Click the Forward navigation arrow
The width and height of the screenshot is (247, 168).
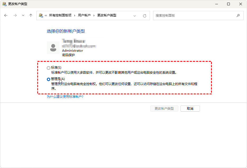(15, 16)
